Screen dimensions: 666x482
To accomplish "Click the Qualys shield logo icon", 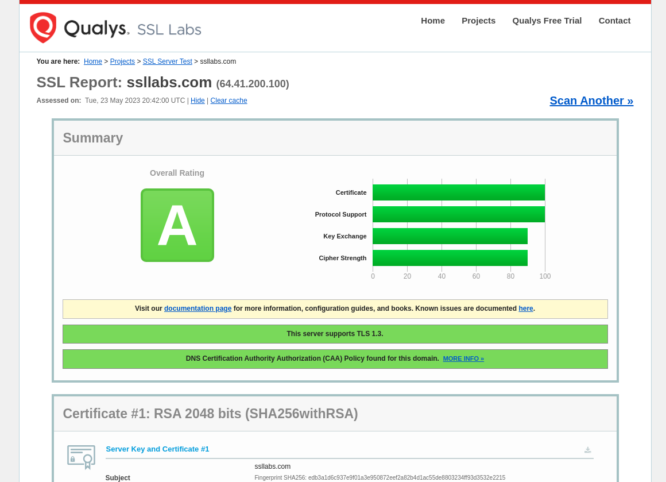I will coord(43,28).
